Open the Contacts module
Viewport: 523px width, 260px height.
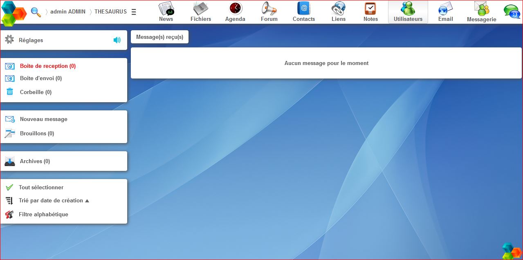pyautogui.click(x=303, y=11)
